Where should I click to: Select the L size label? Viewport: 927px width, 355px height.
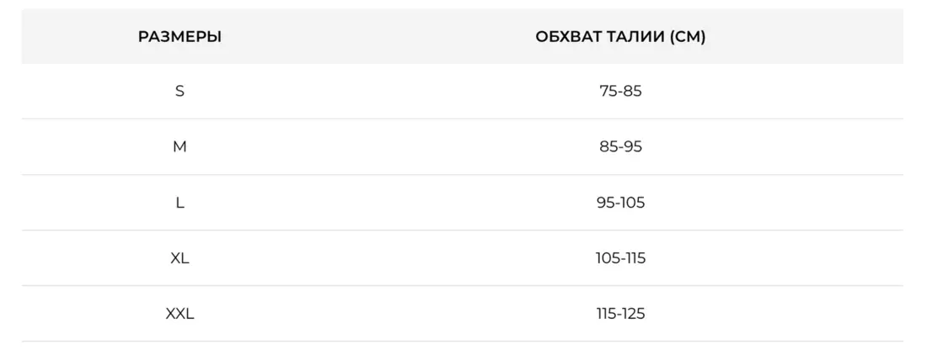(x=180, y=203)
